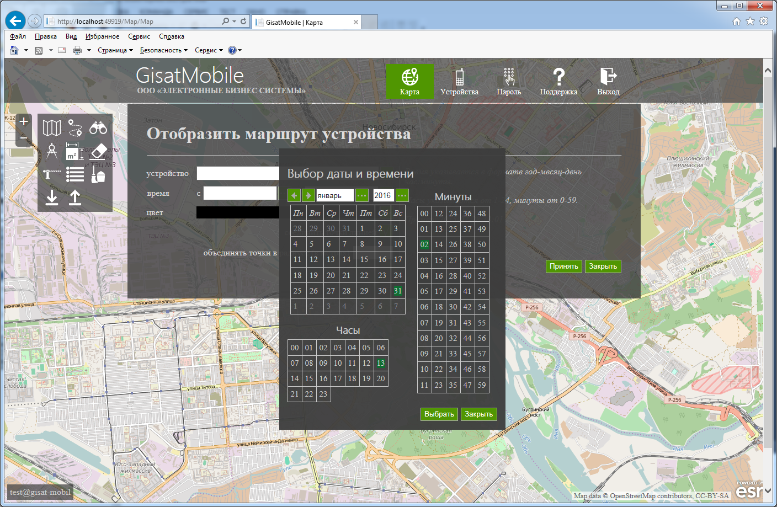Screen dimensions: 777x507
Task: Click the Выход (Exit) icon
Action: point(608,77)
